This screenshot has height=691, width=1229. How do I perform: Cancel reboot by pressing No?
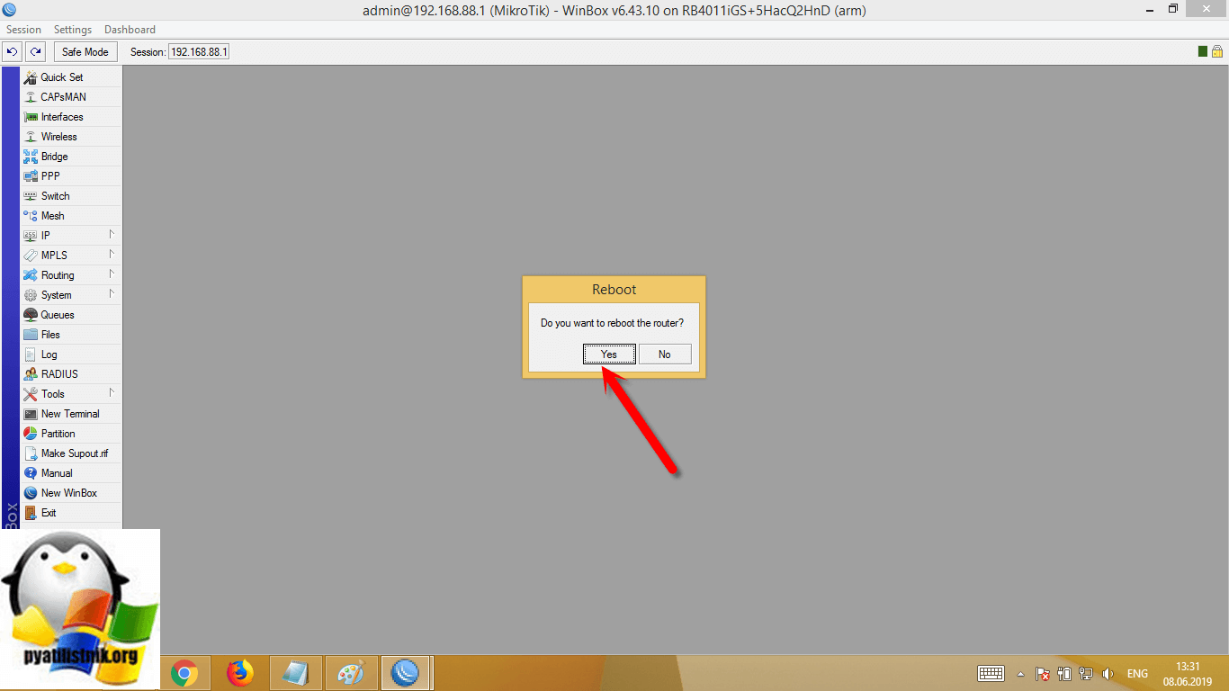coord(665,354)
